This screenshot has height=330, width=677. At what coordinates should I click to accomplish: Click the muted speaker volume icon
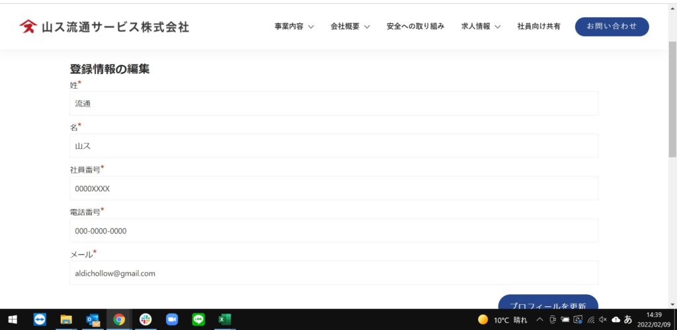(x=603, y=319)
